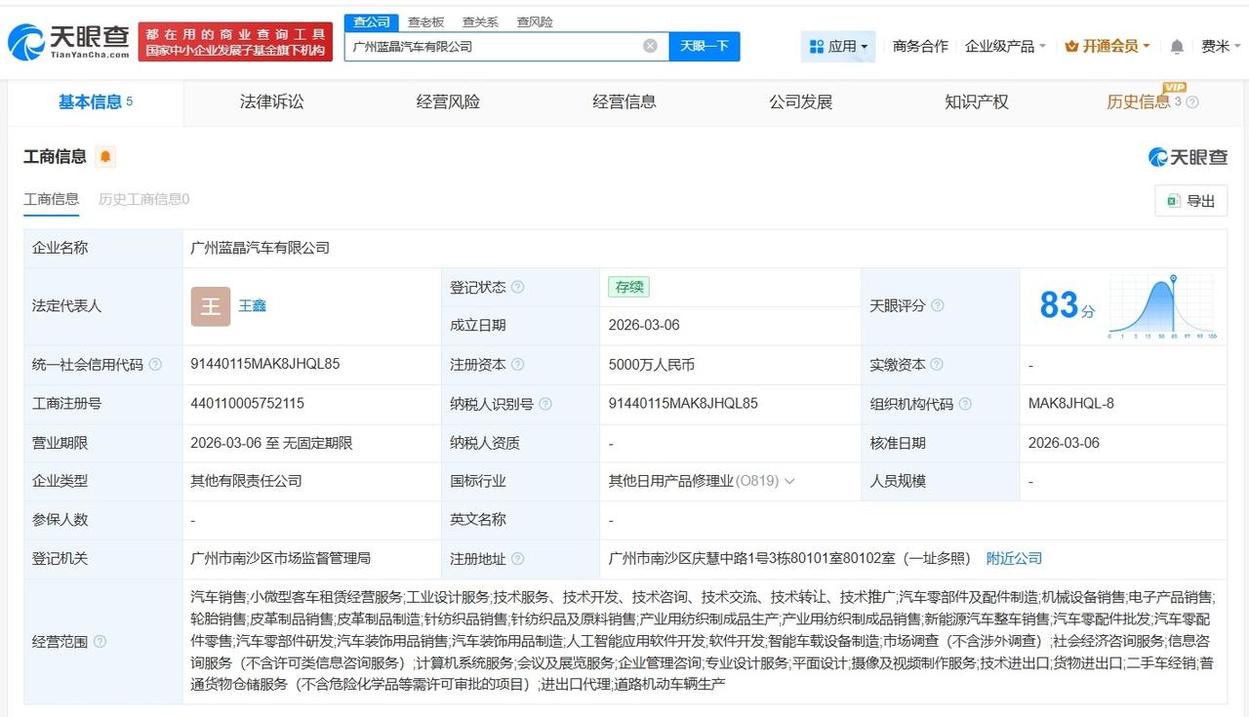The image size is (1249, 717).
Task: Click the notification bell icon in the top bar
Action: (1176, 46)
